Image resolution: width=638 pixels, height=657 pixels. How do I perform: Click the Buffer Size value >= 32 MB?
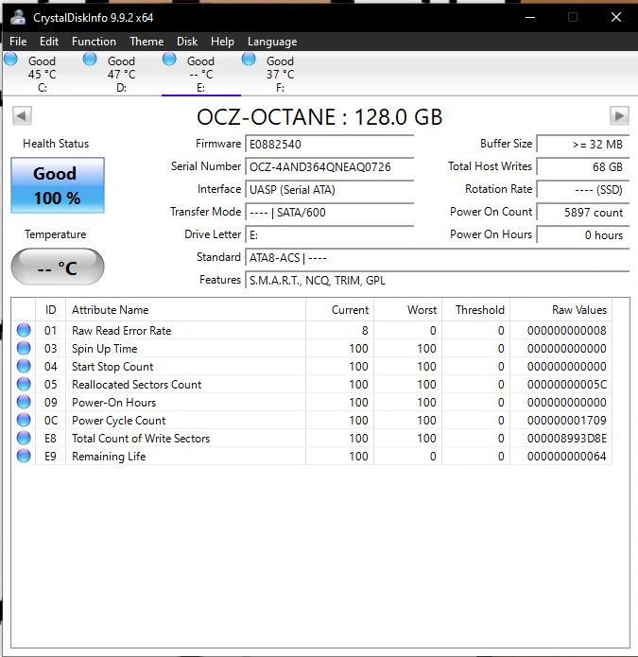pyautogui.click(x=583, y=144)
